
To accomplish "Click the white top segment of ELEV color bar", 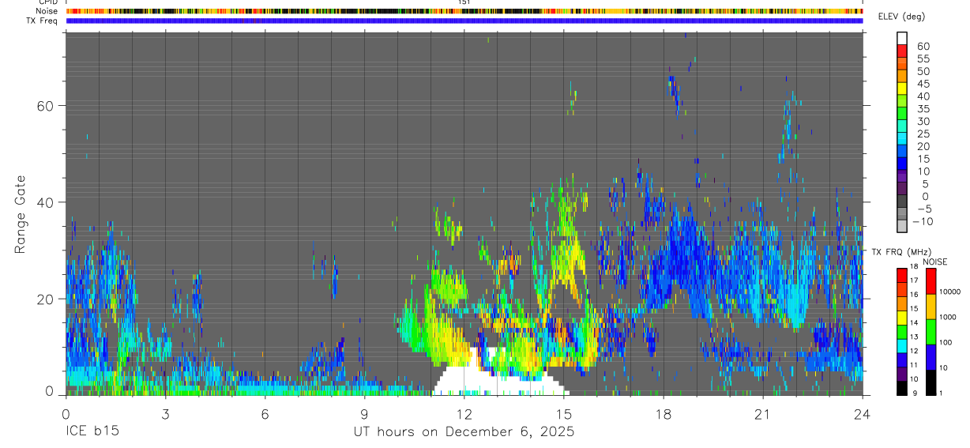I will (902, 37).
